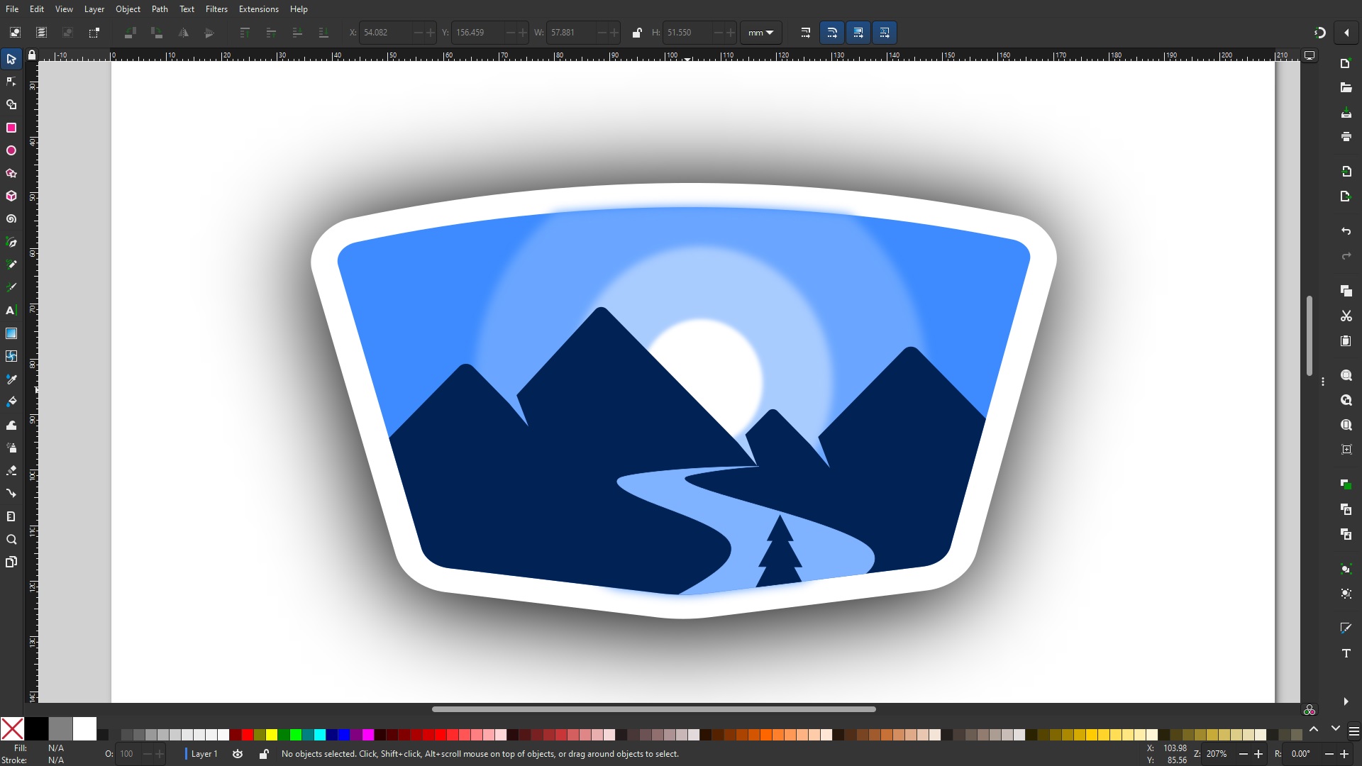The image size is (1362, 766).
Task: Select the Ellipse tool
Action: (11, 150)
